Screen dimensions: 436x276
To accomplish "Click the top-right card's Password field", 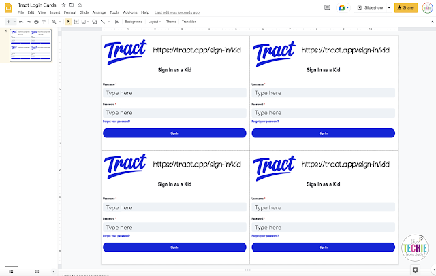I will click(x=323, y=113).
